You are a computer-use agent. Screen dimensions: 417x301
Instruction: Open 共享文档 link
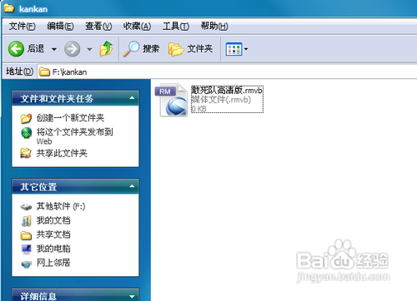[x=53, y=234]
